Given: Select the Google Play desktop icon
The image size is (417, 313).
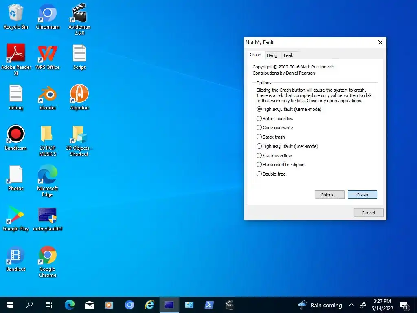Looking at the screenshot, I should coord(16,219).
